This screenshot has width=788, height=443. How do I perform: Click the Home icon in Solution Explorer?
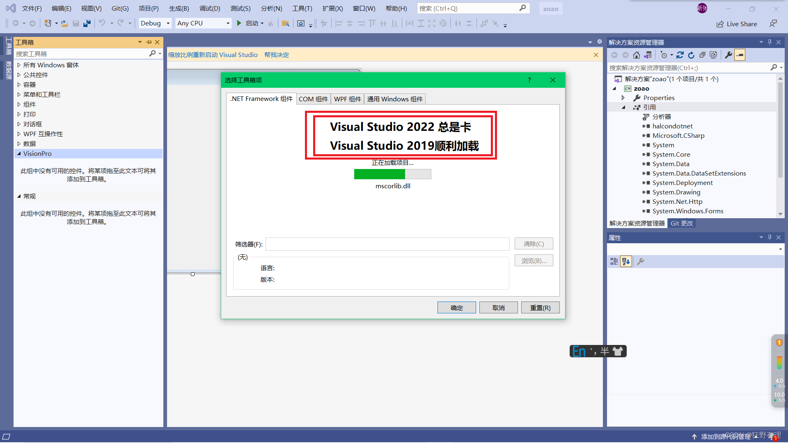pyautogui.click(x=636, y=55)
